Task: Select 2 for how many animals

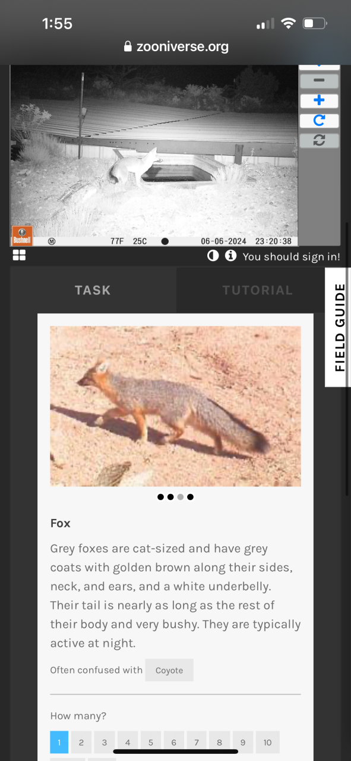Action: point(81,742)
